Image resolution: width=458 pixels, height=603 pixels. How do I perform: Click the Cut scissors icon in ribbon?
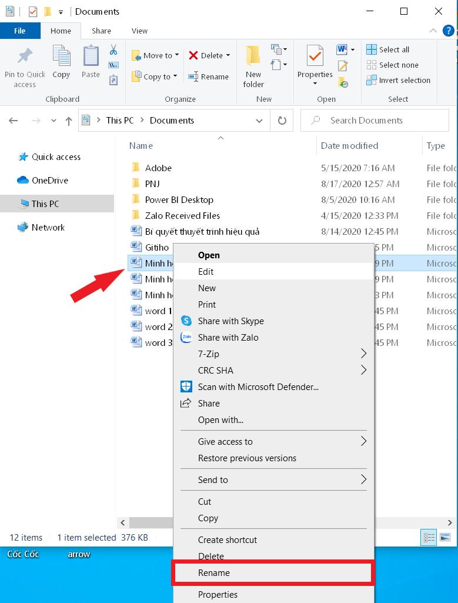click(113, 49)
